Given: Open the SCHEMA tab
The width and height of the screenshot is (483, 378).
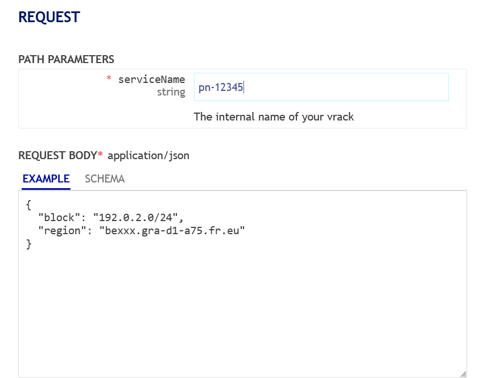Looking at the screenshot, I should pos(105,178).
